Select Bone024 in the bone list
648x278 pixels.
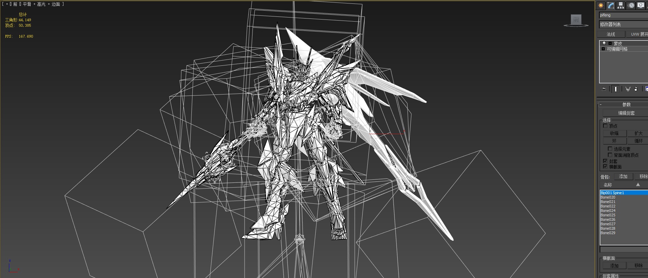[624, 211]
